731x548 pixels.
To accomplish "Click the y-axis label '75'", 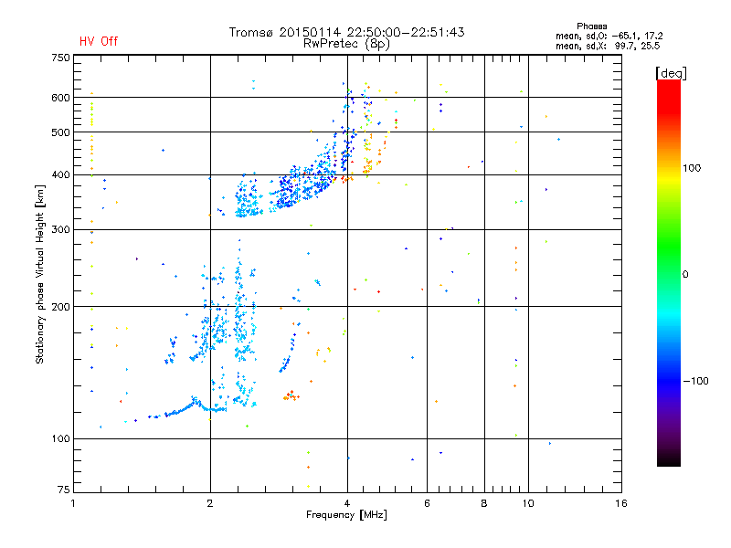I will pos(64,490).
